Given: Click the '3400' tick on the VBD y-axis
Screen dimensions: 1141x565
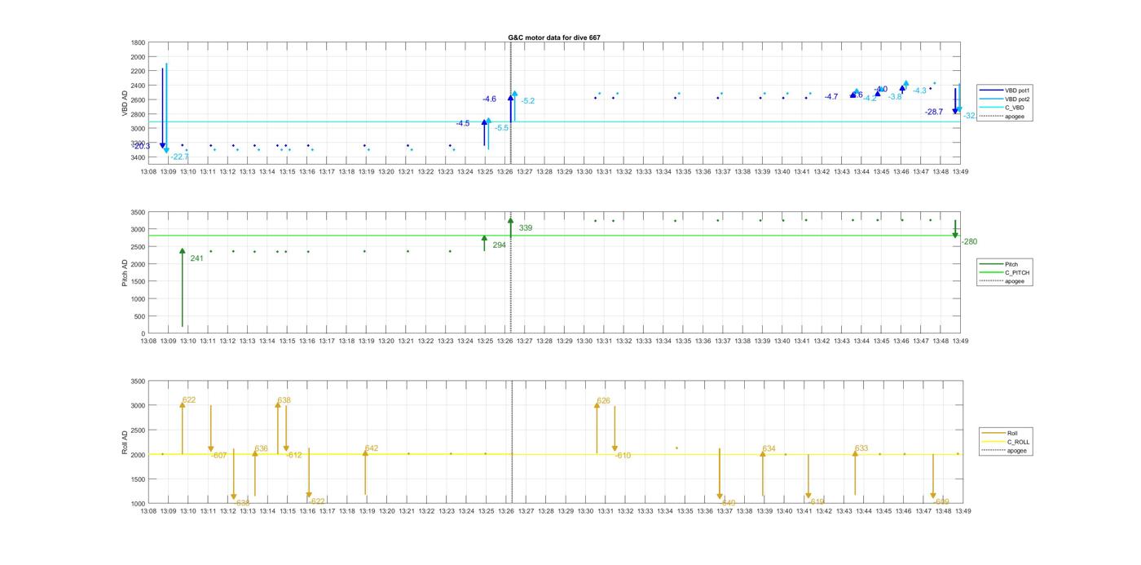Looking at the screenshot, I should pos(139,157).
